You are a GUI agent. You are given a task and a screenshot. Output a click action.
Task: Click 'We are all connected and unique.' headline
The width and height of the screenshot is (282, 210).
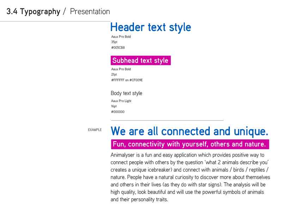pos(190,131)
